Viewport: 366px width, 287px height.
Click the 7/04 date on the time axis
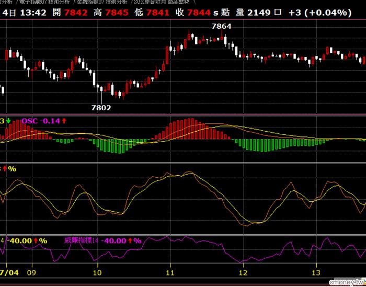click(9, 272)
